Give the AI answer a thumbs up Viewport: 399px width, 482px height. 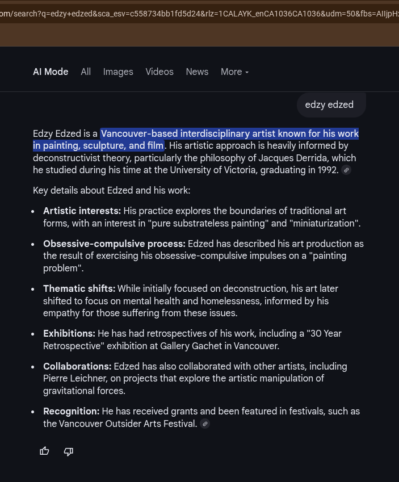(44, 451)
